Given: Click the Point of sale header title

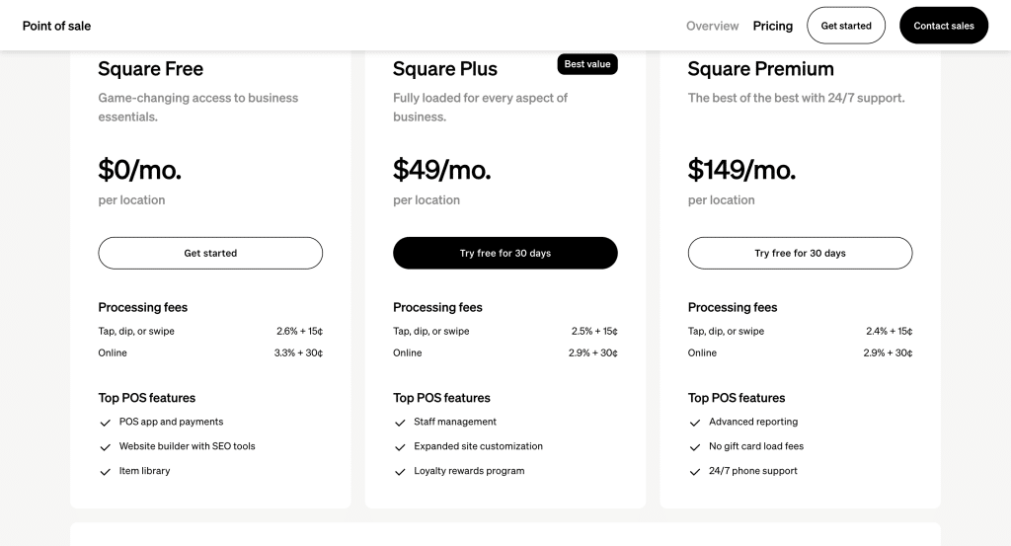Looking at the screenshot, I should (56, 26).
